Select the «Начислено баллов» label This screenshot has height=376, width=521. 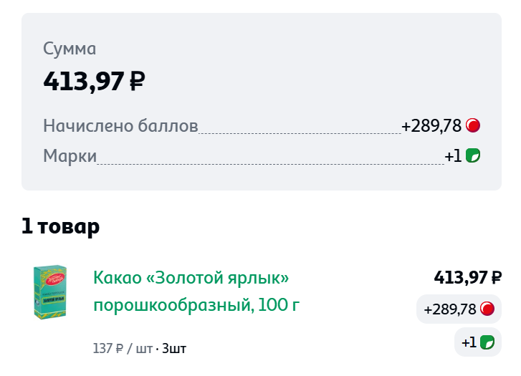point(120,126)
